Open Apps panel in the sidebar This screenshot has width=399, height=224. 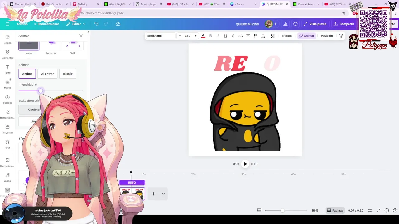coord(7,144)
